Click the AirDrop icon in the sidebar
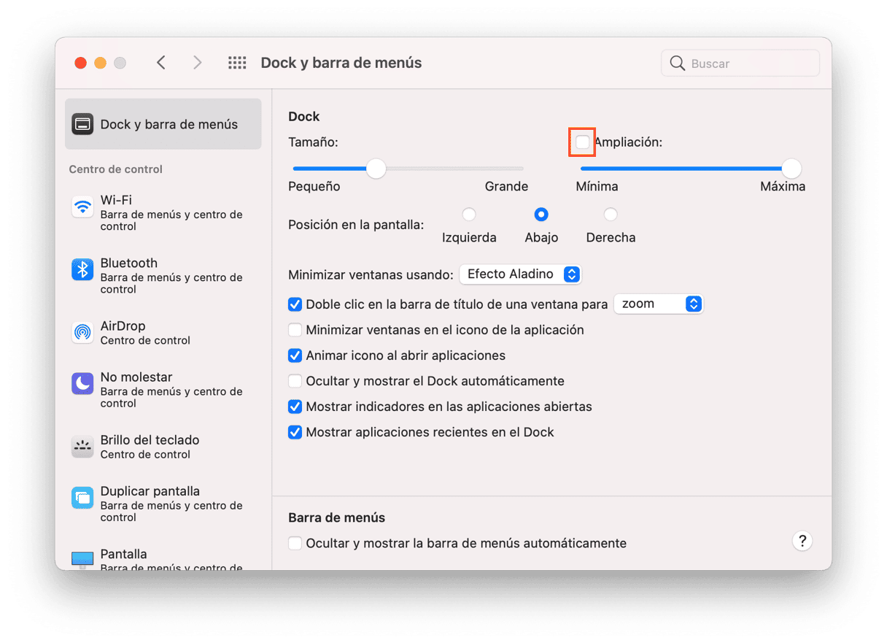The width and height of the screenshot is (887, 643). [82, 332]
